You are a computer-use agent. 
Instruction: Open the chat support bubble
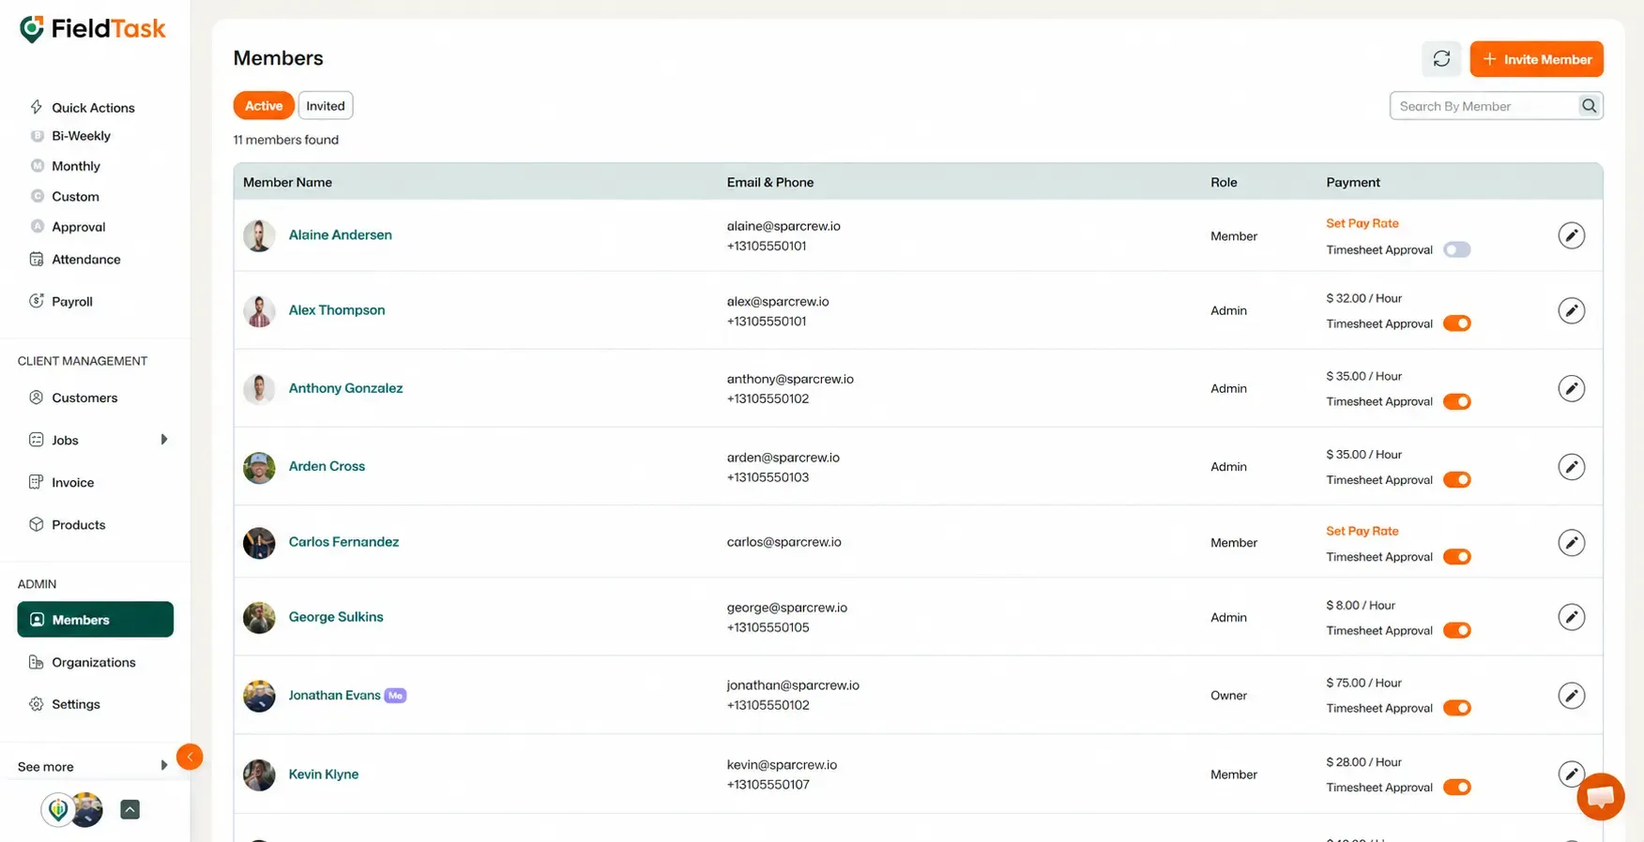1601,797
